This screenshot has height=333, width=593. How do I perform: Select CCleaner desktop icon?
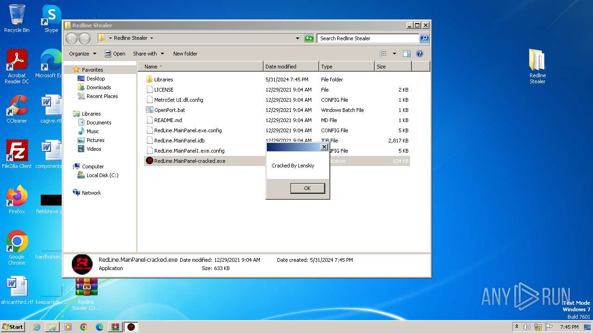point(17,109)
